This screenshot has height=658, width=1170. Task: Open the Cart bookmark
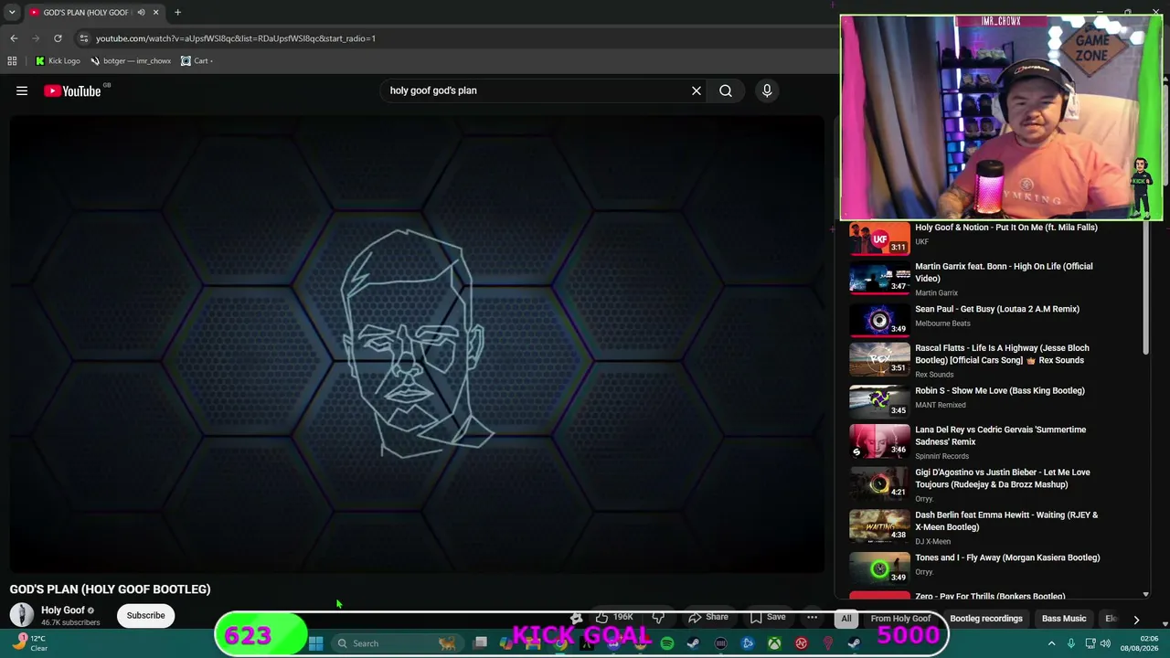(x=197, y=61)
